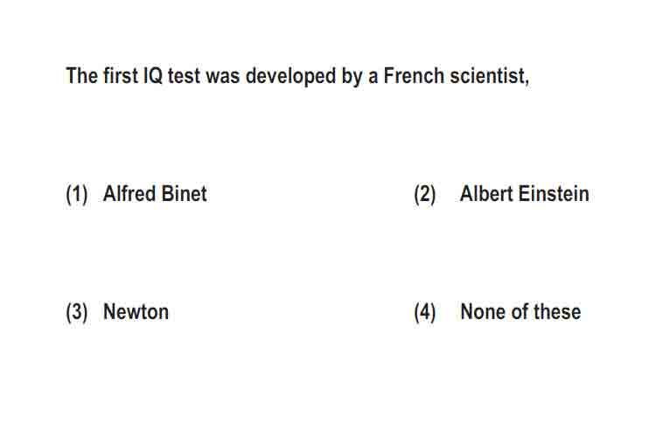
Task: Click the word scientist in the question
Action: click(490, 76)
